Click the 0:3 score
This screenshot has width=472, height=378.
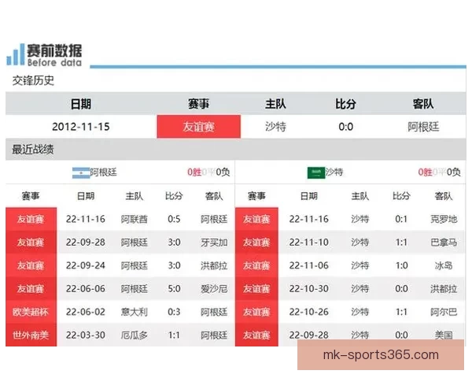click(174, 312)
